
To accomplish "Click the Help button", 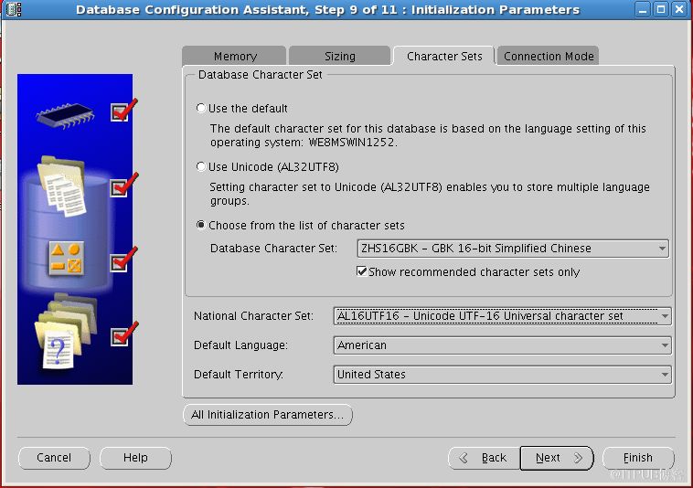I will coord(135,458).
